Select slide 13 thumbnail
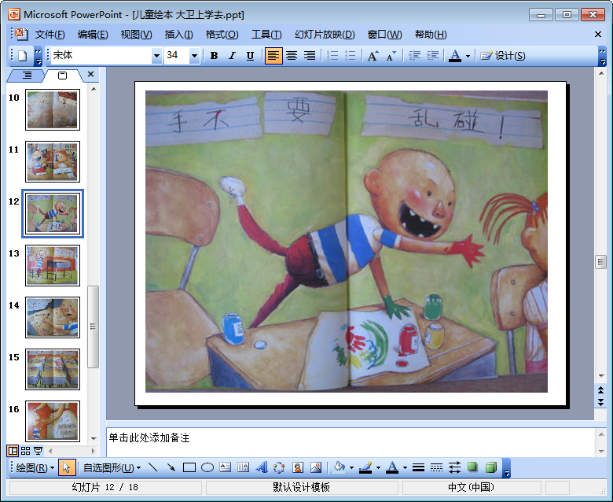613x502 pixels. tap(53, 266)
